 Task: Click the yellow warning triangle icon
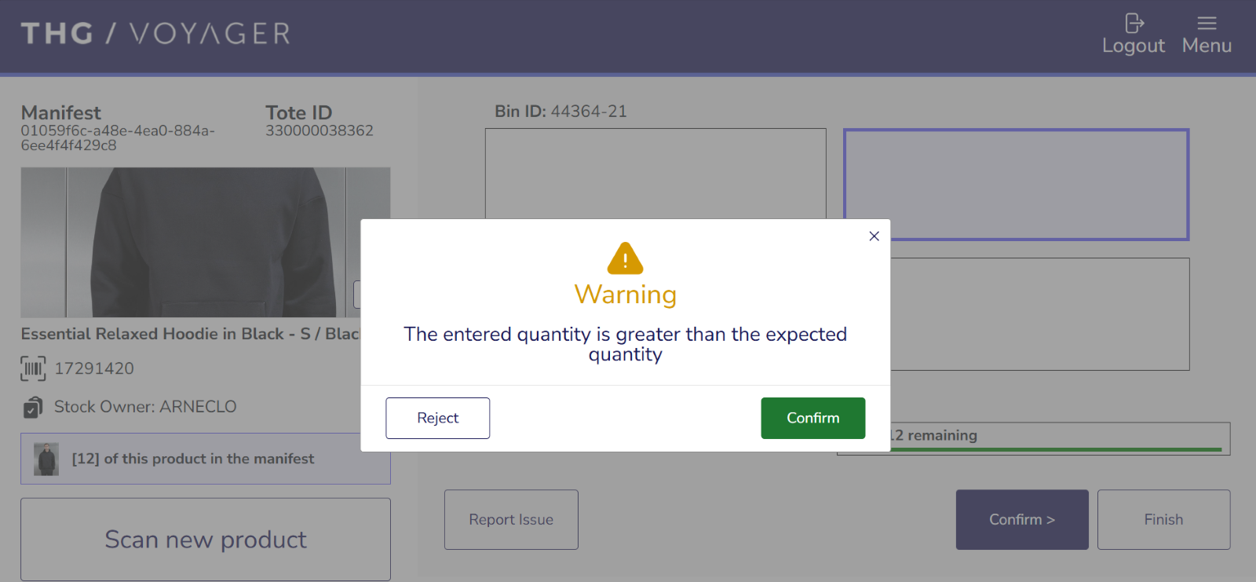click(625, 258)
